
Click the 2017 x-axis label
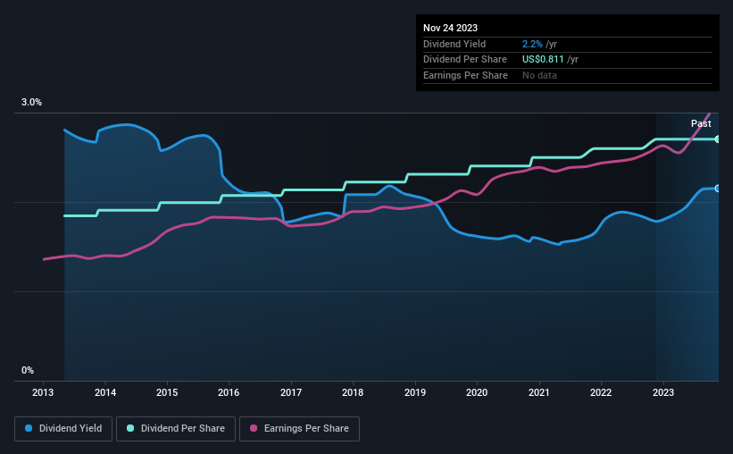pos(291,392)
